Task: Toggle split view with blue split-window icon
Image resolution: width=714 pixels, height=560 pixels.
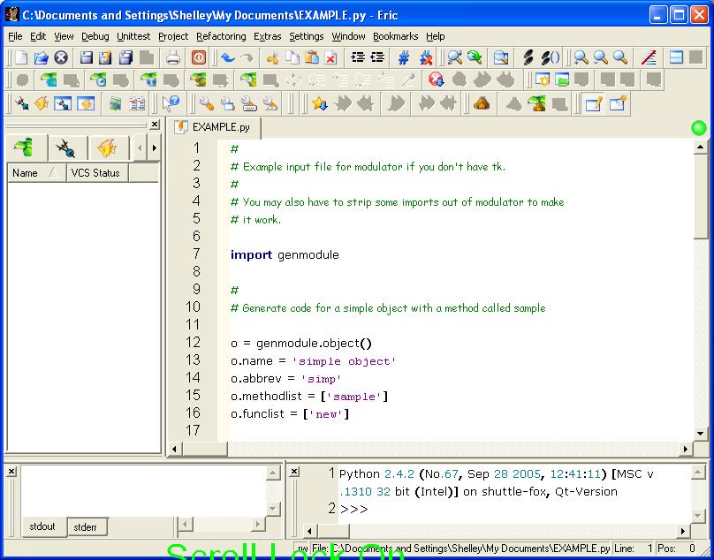Action: point(676,57)
